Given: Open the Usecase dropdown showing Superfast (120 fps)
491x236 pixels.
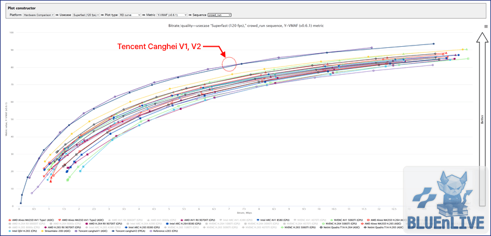Looking at the screenshot, I should (86, 15).
